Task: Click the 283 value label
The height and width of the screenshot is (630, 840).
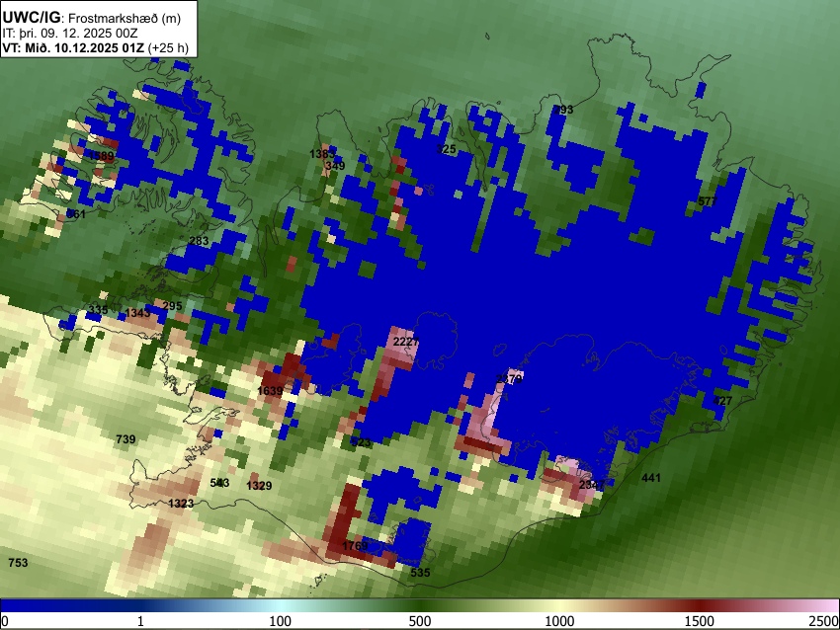Action: tap(199, 241)
